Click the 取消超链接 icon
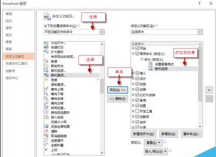216x157 pixels. tap(46, 136)
